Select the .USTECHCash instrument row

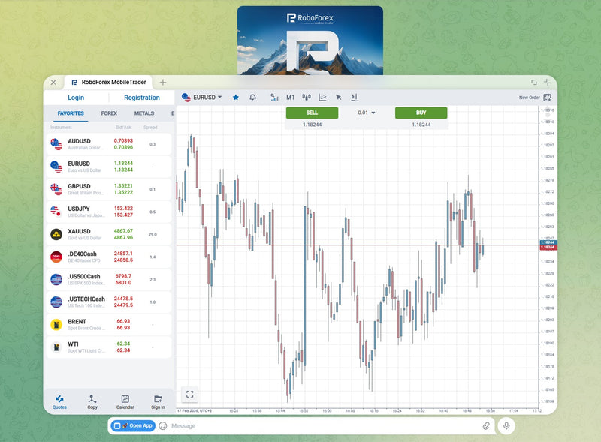click(x=109, y=302)
